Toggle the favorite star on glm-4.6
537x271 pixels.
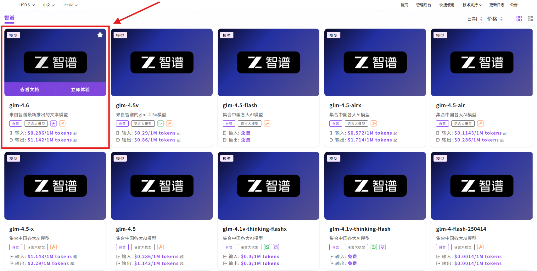(100, 35)
